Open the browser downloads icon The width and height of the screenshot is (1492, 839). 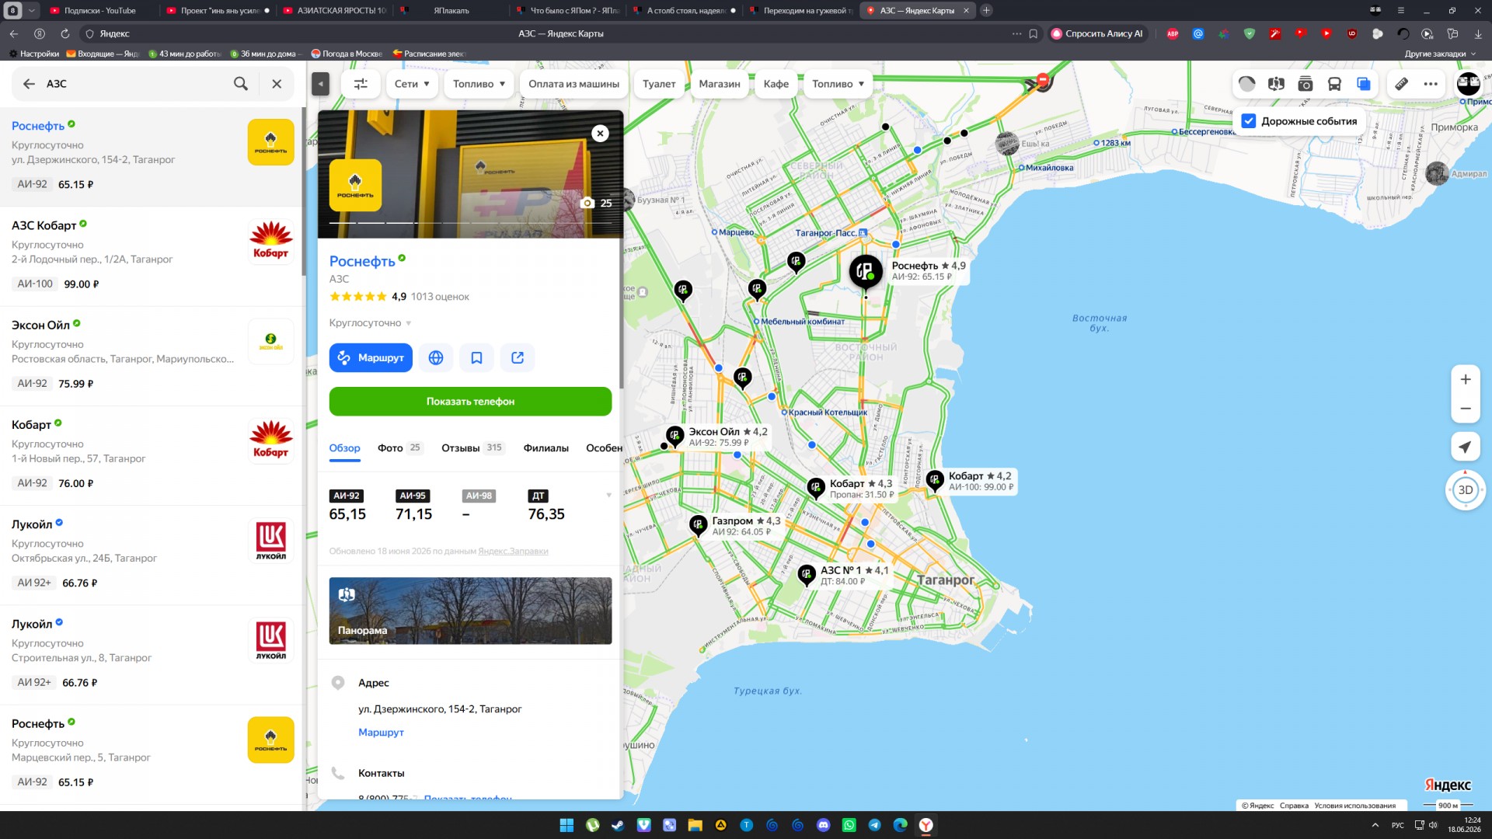click(1478, 33)
